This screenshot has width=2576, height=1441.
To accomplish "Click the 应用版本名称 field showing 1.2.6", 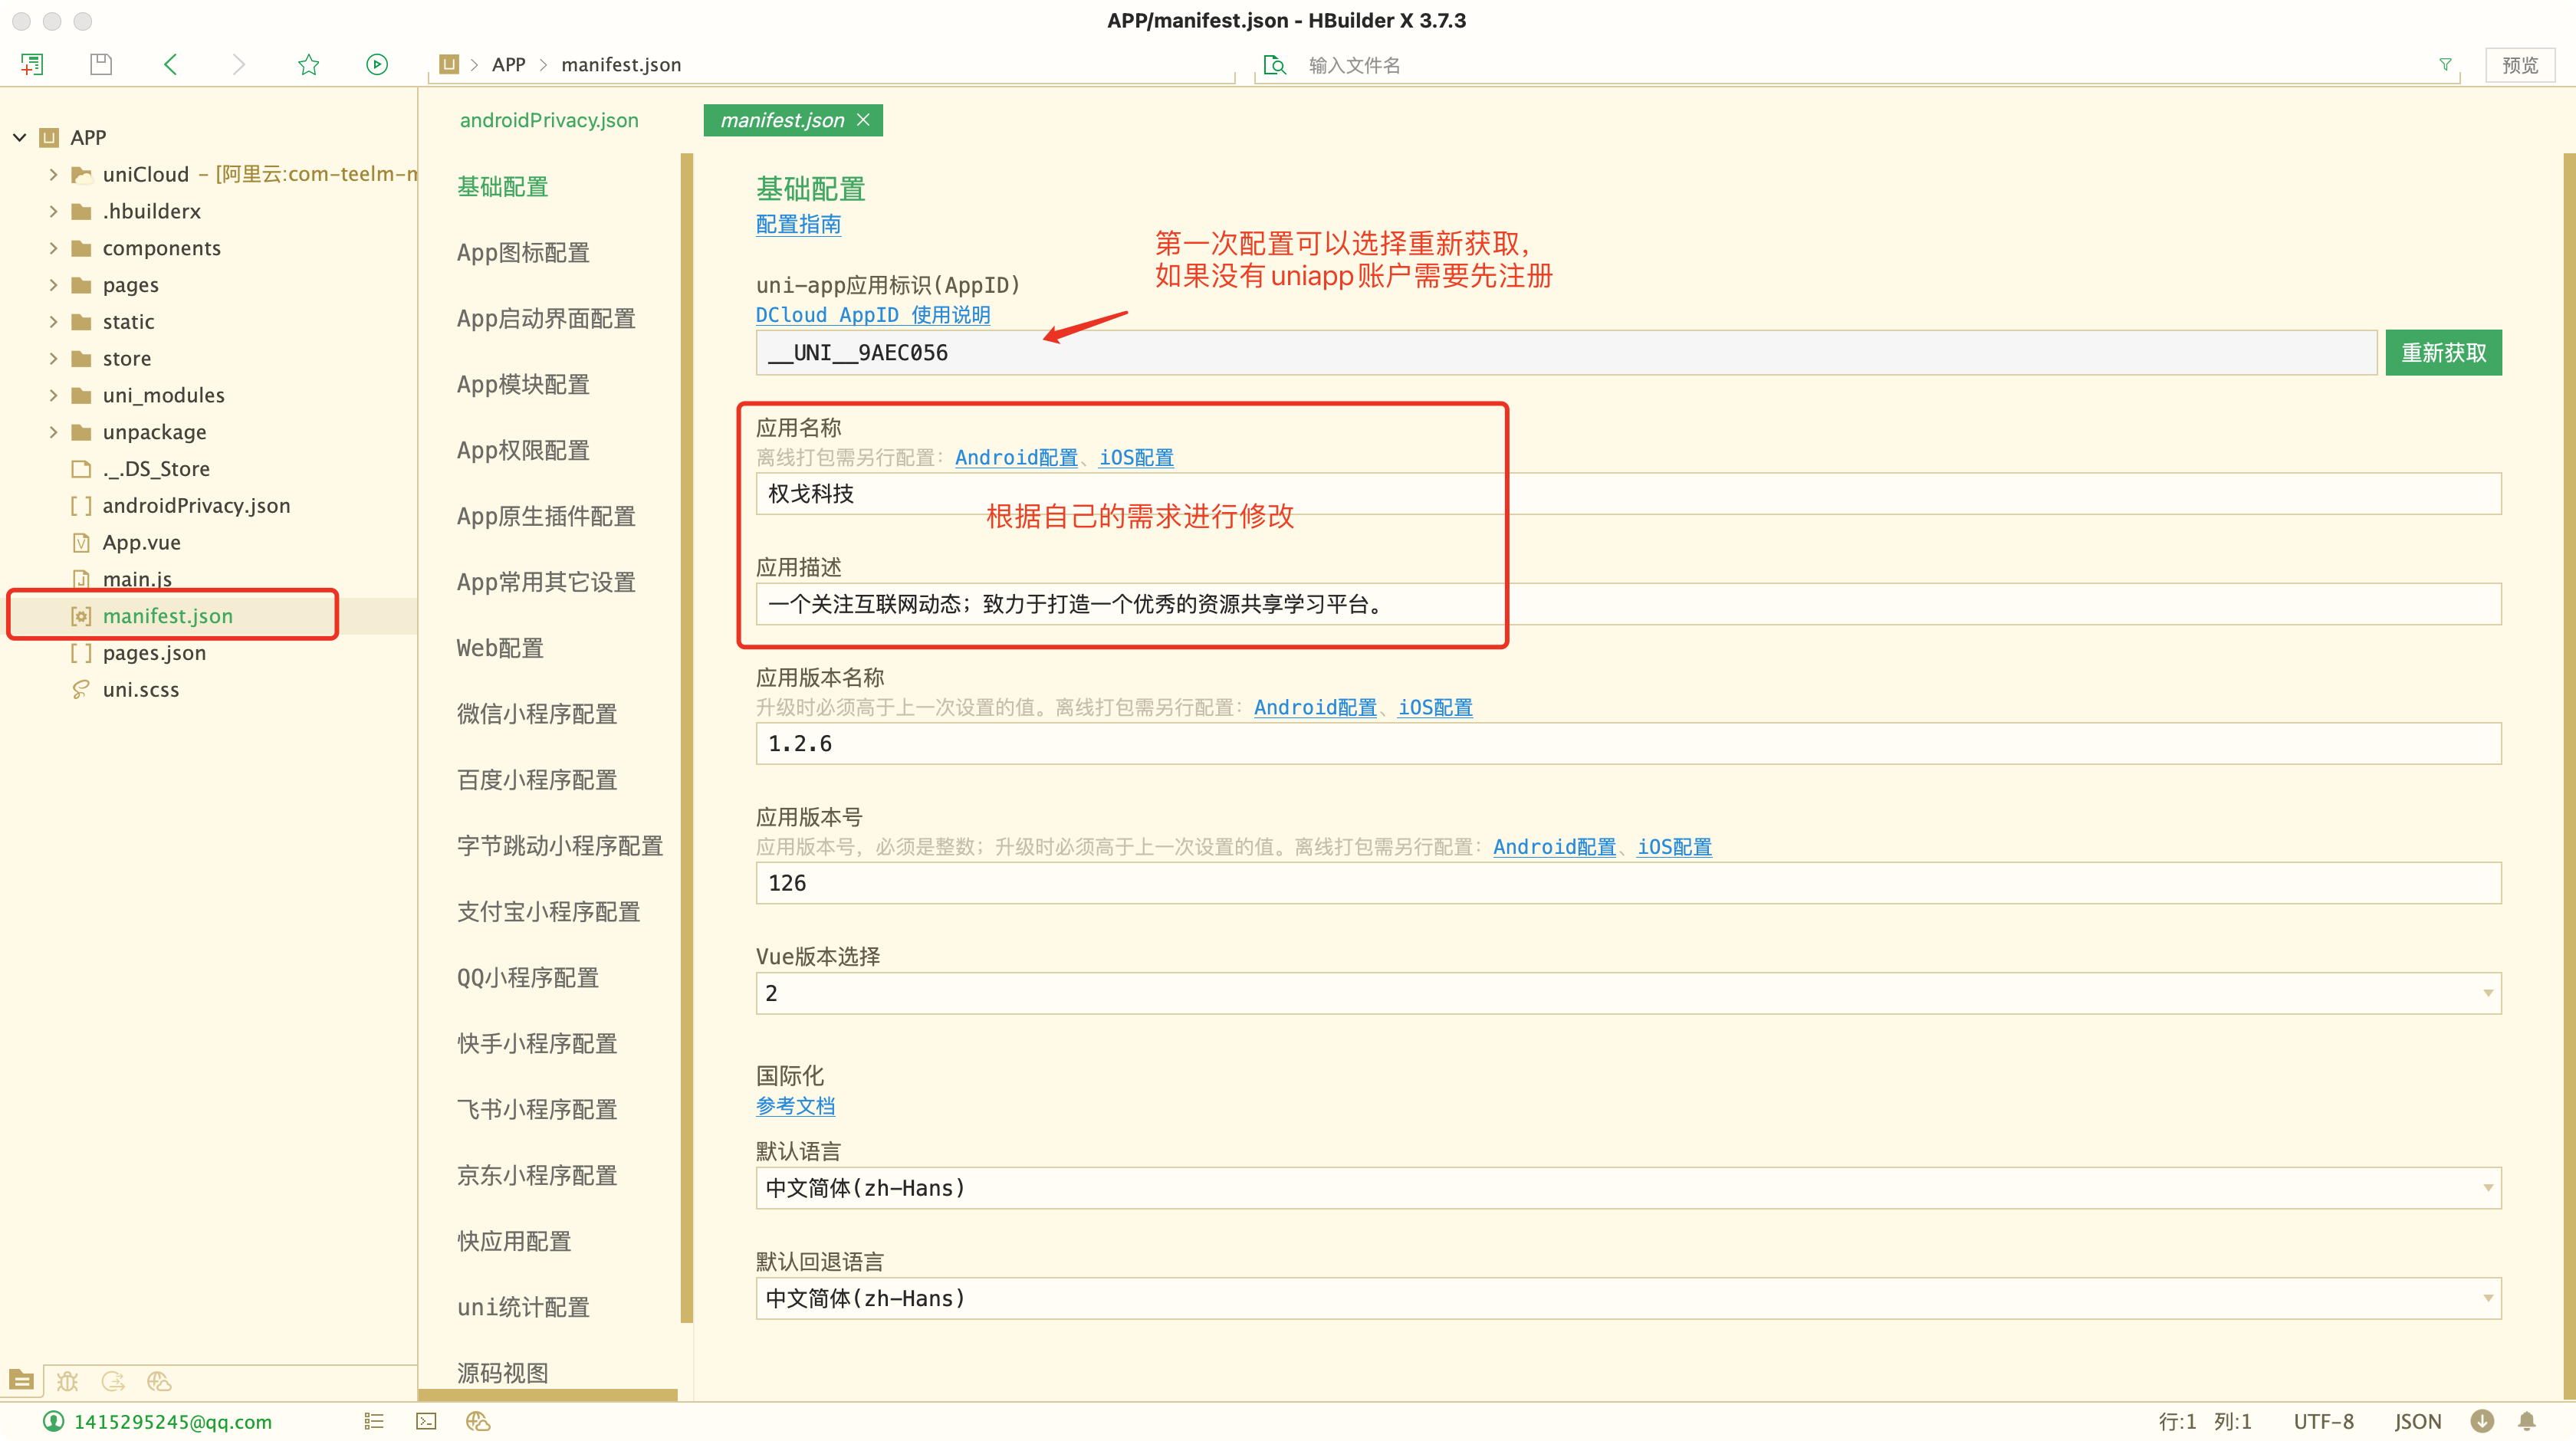I will pos(1628,744).
